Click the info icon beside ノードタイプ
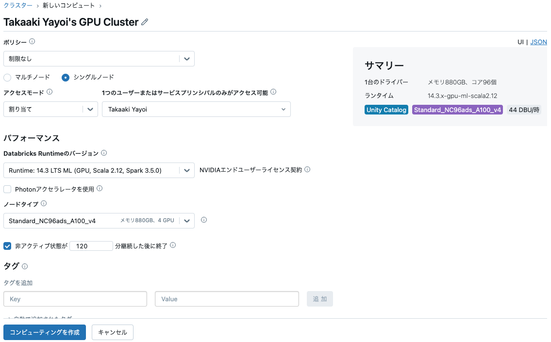 [44, 203]
